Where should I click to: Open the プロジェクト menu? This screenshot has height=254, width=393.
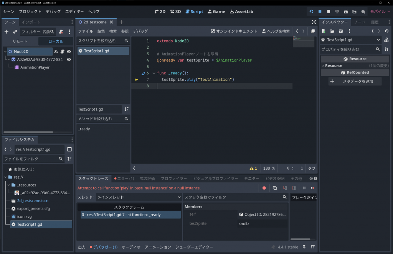(30, 11)
